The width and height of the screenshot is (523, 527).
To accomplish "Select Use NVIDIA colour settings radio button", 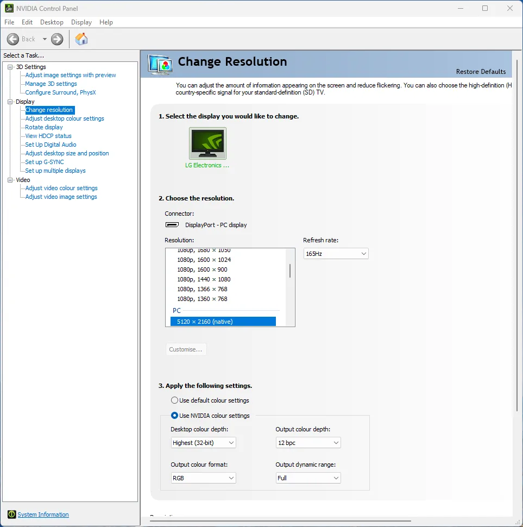I will pyautogui.click(x=174, y=416).
